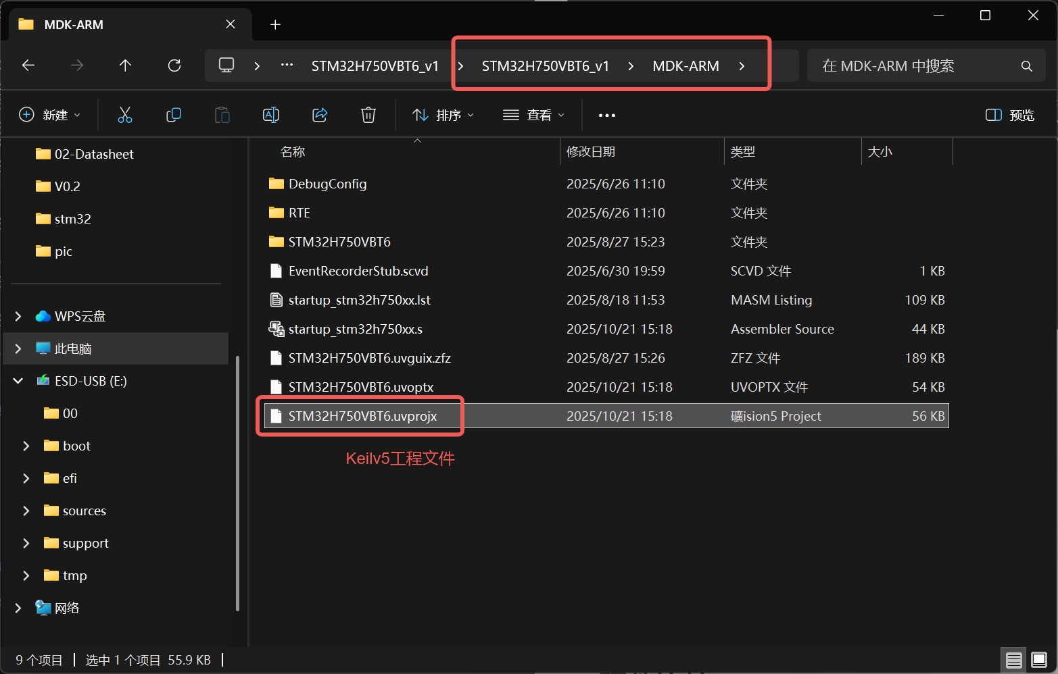The width and height of the screenshot is (1058, 674).
Task: Click the Cut scissors icon
Action: coord(125,115)
